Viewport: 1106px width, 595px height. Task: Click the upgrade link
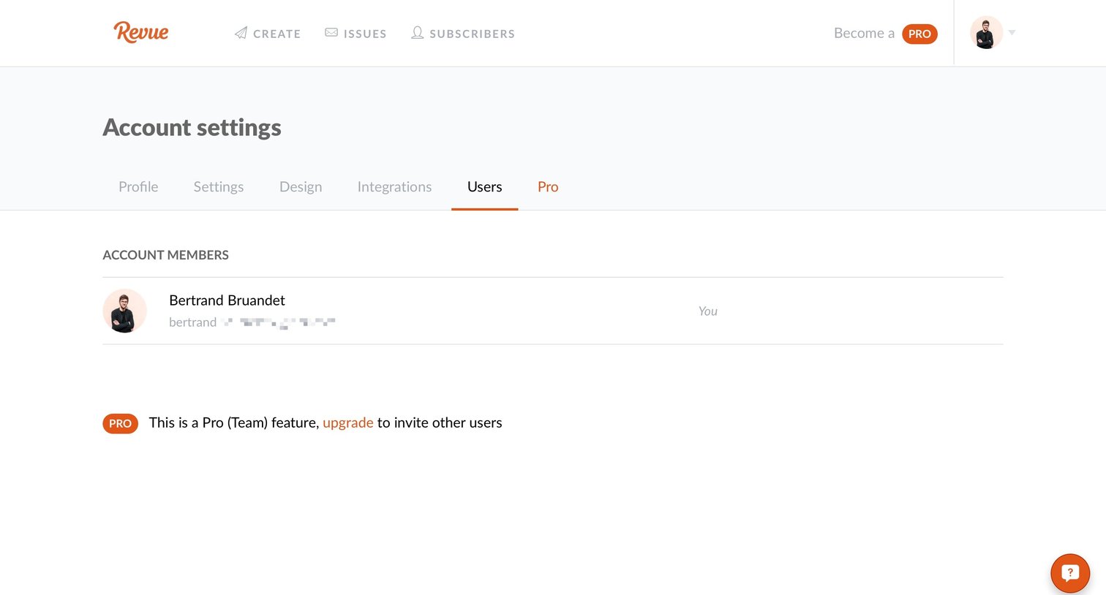click(x=348, y=422)
